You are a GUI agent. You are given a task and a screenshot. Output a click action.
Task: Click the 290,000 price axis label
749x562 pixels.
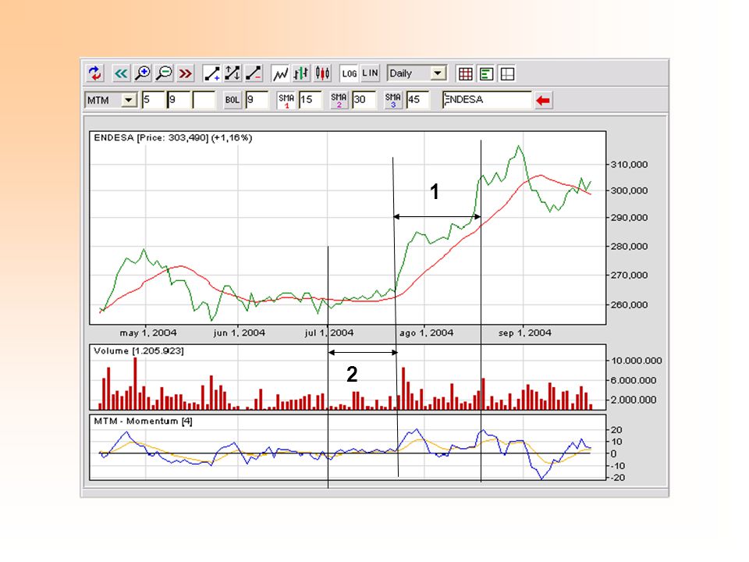[629, 218]
